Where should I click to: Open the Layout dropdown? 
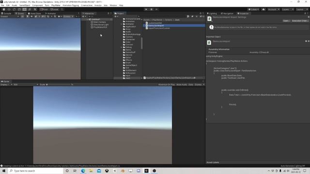click(302, 9)
